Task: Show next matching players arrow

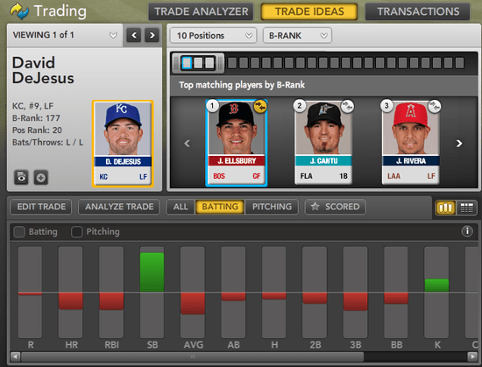Action: click(x=459, y=144)
